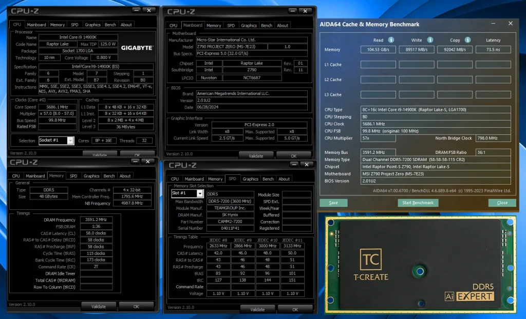Click the T-CREATE DDR5 module image

pyautogui.click(x=421, y=265)
